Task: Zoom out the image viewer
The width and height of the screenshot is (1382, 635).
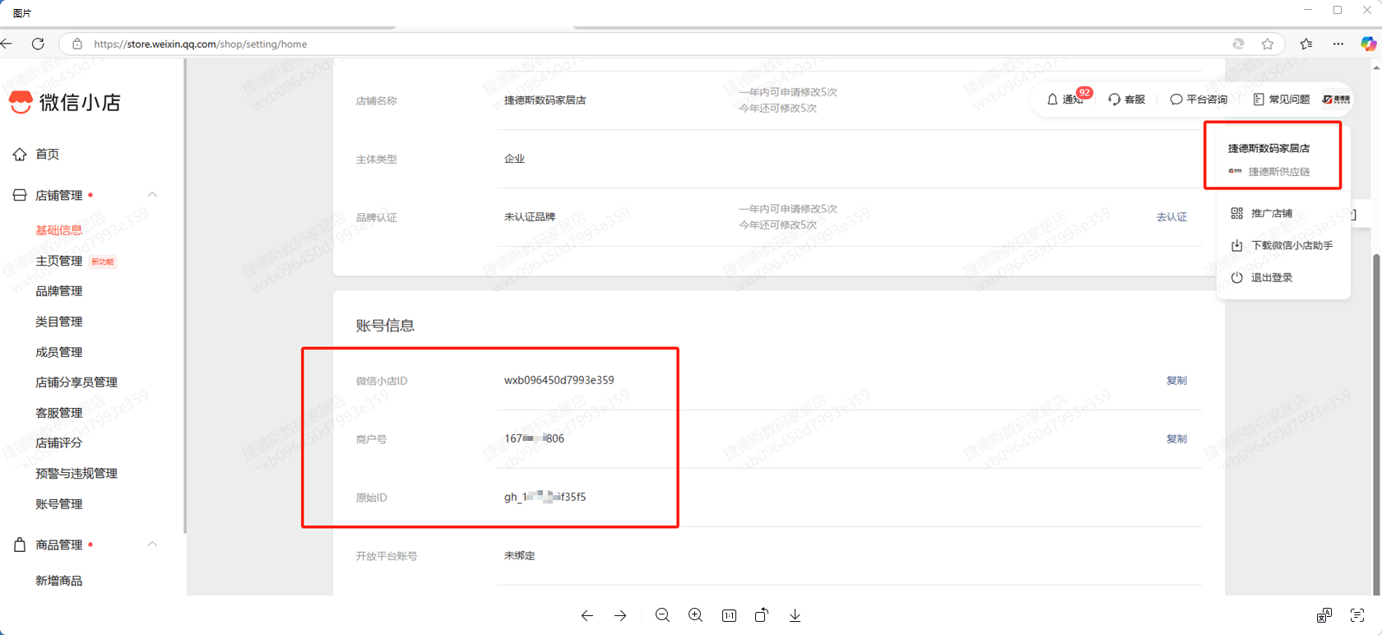Action: [x=662, y=615]
